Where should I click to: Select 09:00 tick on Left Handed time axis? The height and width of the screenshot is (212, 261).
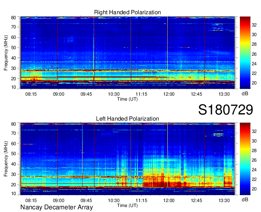tap(59, 200)
